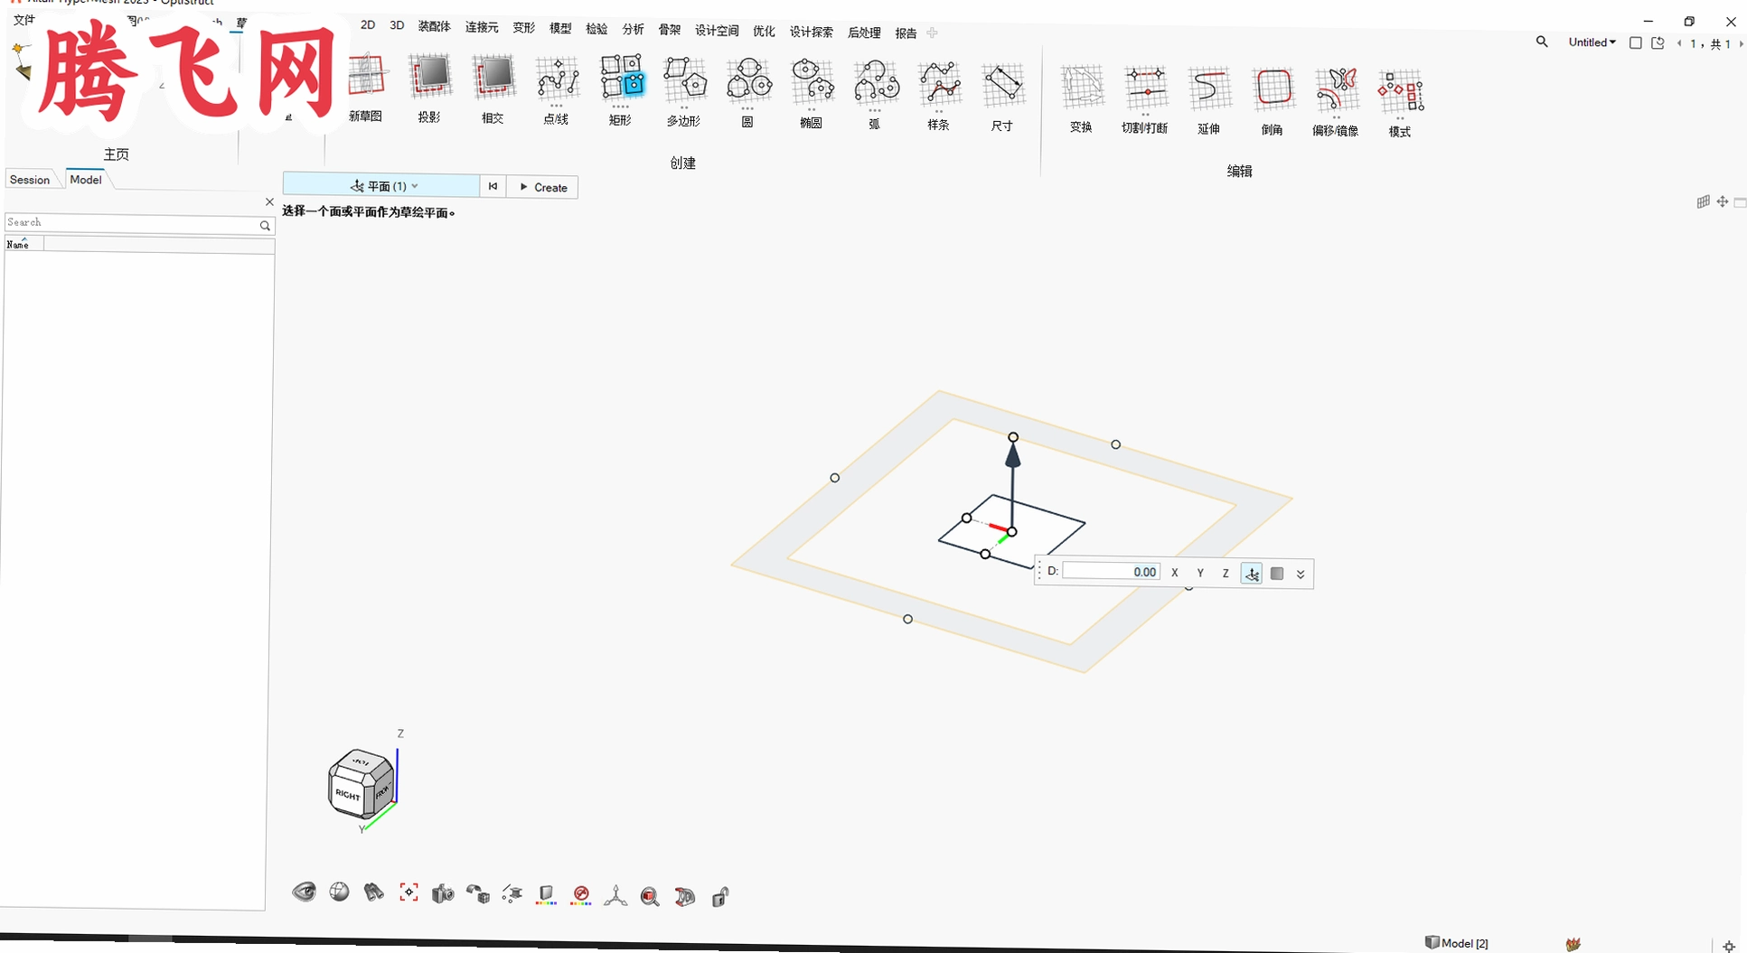Open the Untitled page dropdown

pos(1592,42)
